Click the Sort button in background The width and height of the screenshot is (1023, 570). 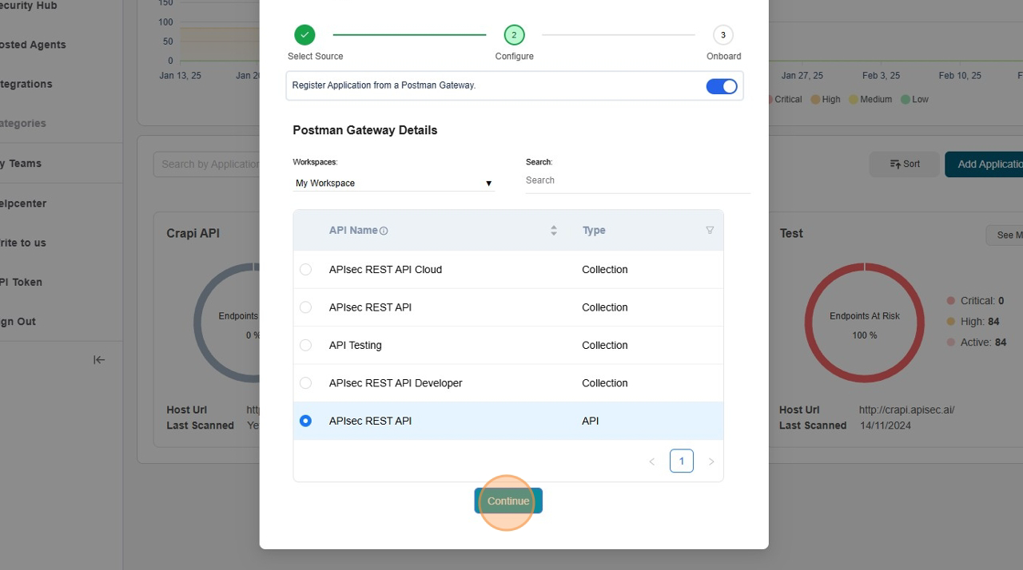904,164
